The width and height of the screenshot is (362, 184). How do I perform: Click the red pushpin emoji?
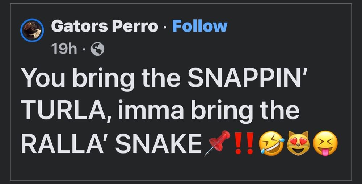(x=218, y=143)
